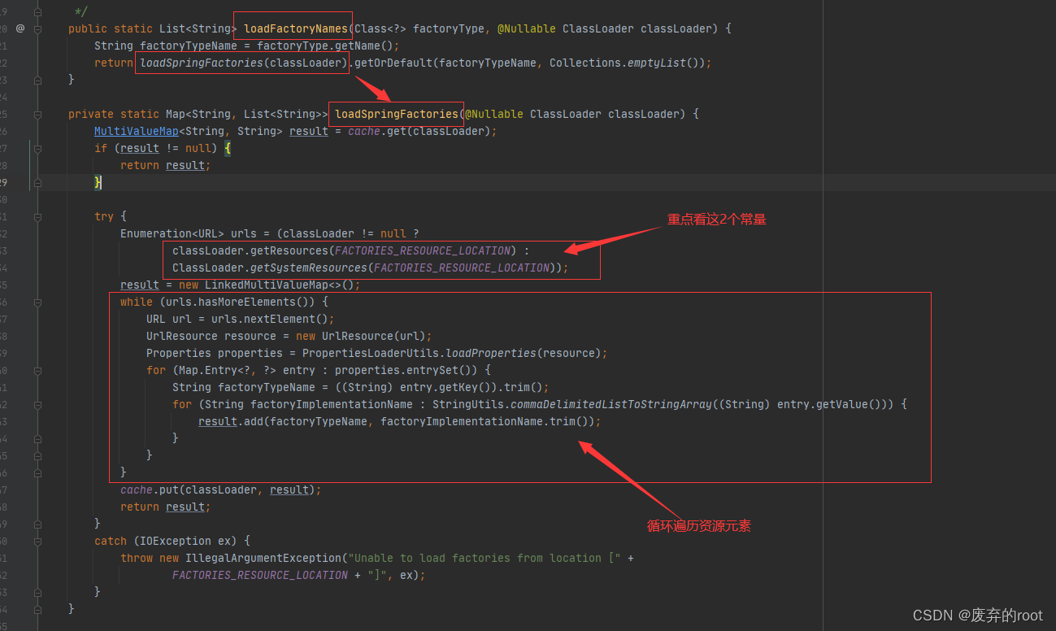Click factoryTypeName in the 'String factoryTypeName = factoryType' line
Screen dimensions: 1056x631
click(x=189, y=46)
